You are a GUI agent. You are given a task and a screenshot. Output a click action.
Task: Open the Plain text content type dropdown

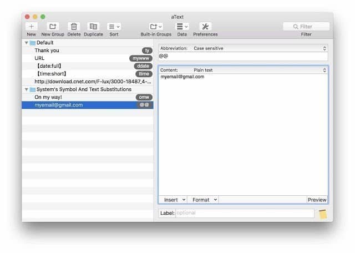[x=260, y=70]
